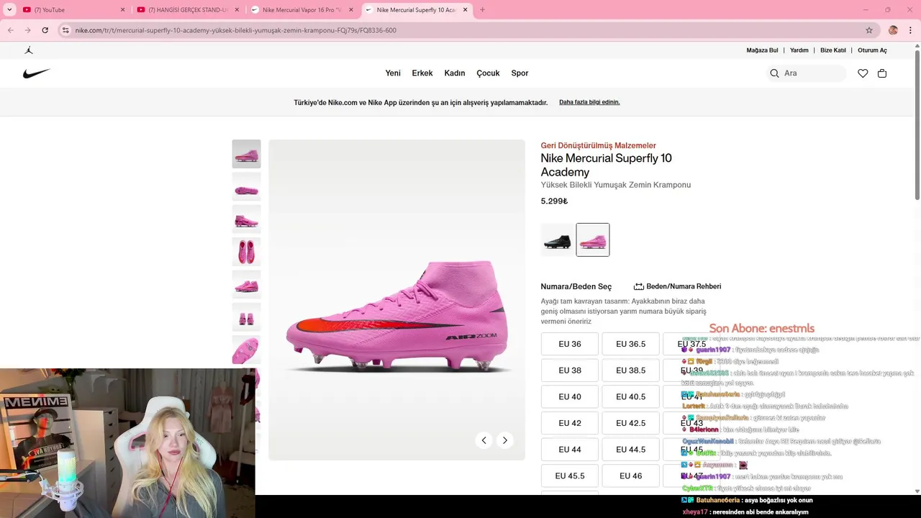The width and height of the screenshot is (921, 518).
Task: Select size EU 36
Action: pyautogui.click(x=570, y=344)
